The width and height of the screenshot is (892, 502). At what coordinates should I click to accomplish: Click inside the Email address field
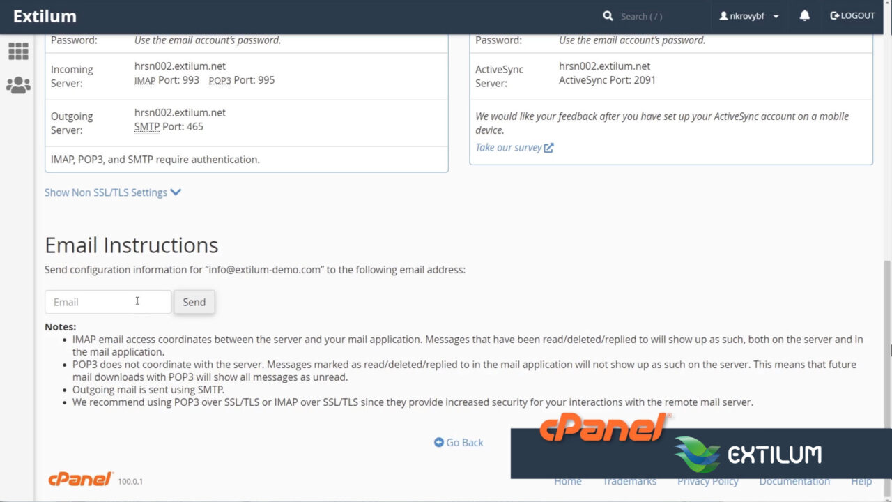pos(107,302)
